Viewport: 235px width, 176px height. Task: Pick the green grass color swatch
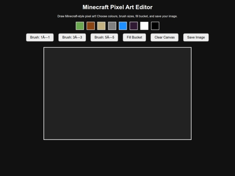pos(80,26)
